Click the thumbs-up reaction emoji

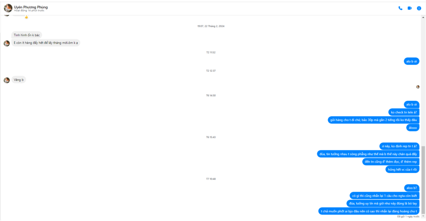pyautogui.click(x=26, y=17)
